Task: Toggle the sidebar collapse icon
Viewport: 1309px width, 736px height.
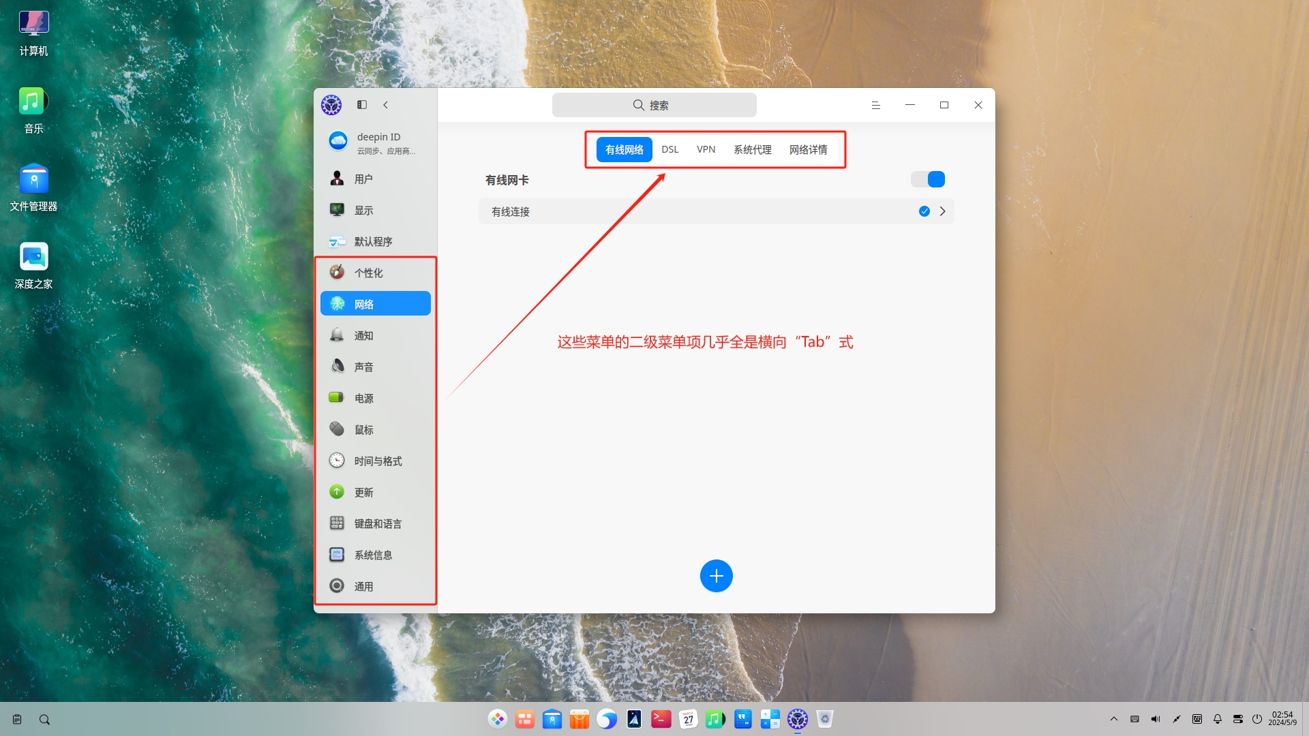Action: pyautogui.click(x=362, y=105)
